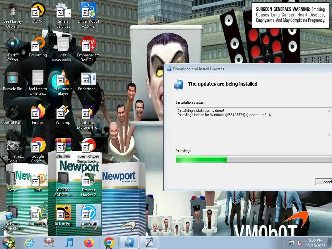The width and height of the screenshot is (332, 249).
Task: Launch the Notepad++ shortcut
Action: (x=38, y=216)
